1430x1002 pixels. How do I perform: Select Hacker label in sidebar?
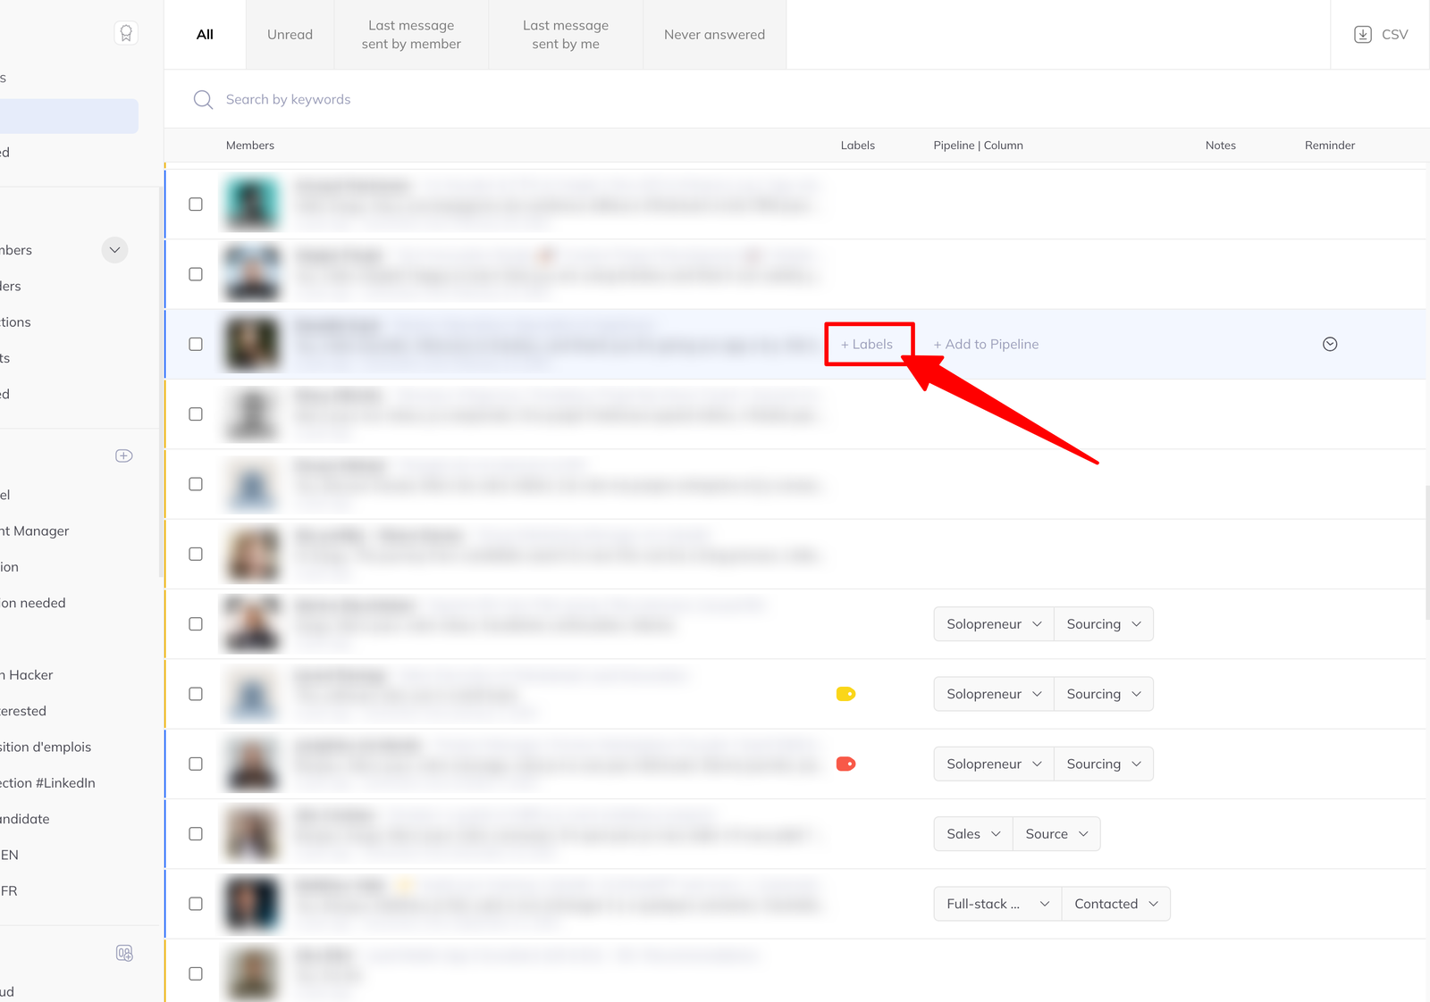[27, 675]
